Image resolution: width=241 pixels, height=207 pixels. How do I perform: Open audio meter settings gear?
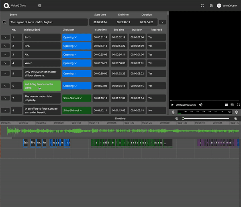[x=237, y=112]
